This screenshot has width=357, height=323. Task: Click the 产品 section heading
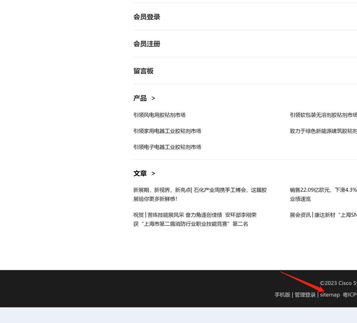140,98
